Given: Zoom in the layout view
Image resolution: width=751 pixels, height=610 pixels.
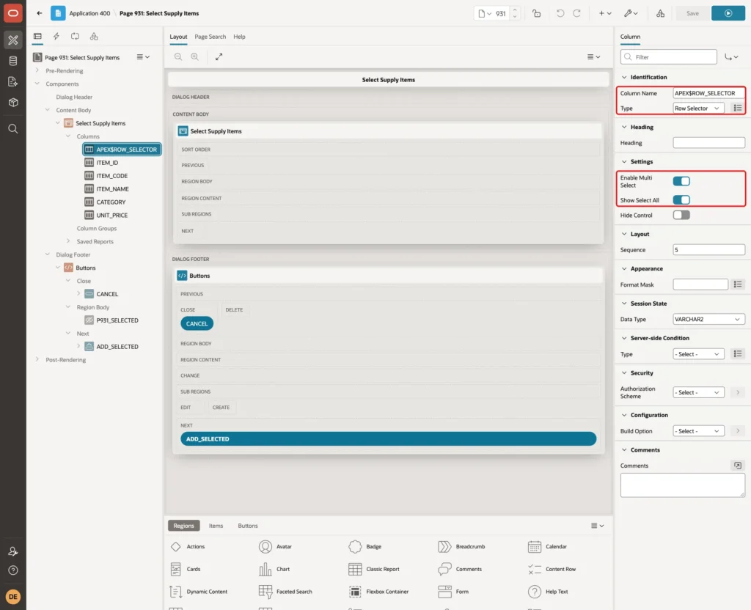Looking at the screenshot, I should (x=194, y=56).
